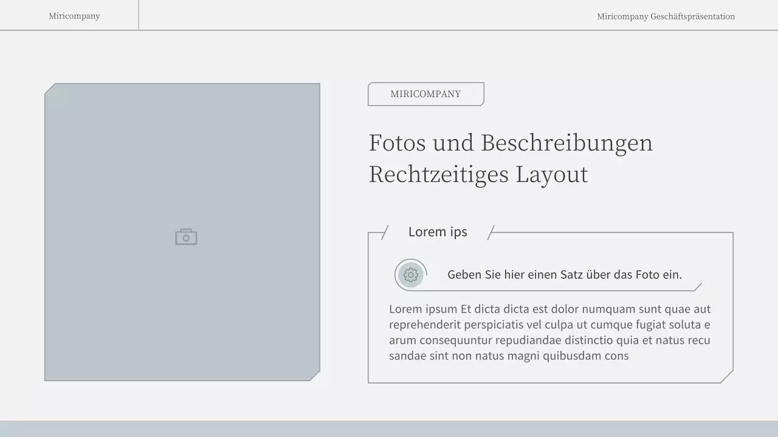The height and width of the screenshot is (437, 778).
Task: Expand the slanted divider next to Lorem ips
Action: (x=490, y=232)
